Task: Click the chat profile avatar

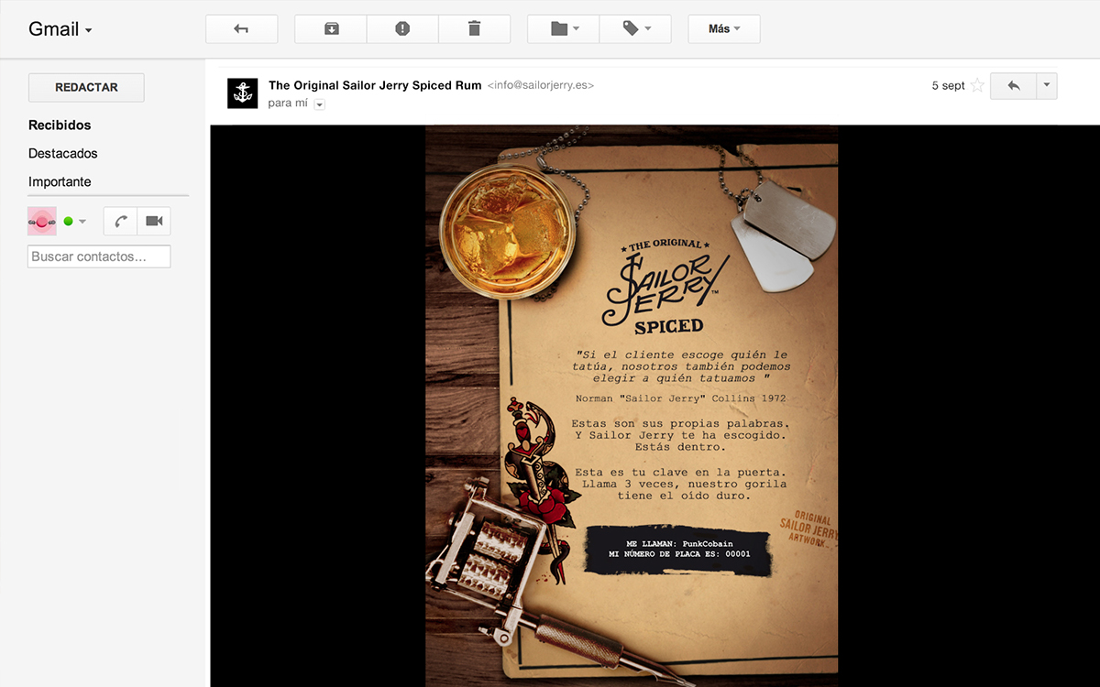Action: (41, 221)
